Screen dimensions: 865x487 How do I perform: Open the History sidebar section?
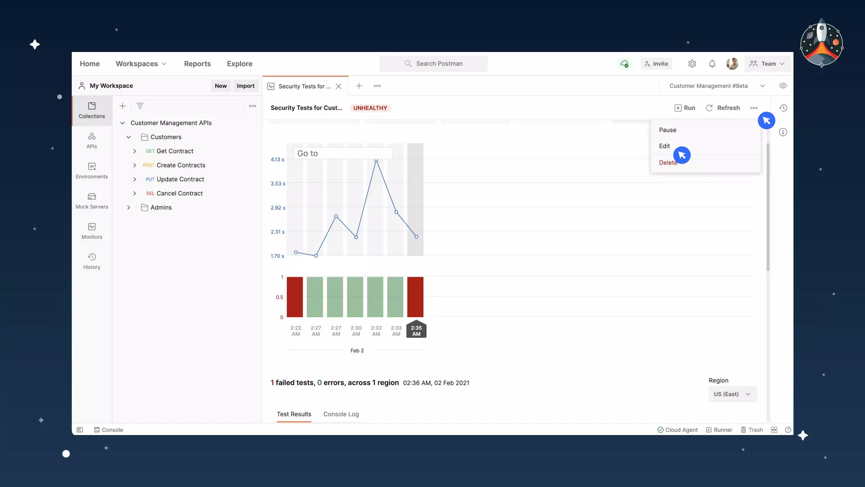[92, 261]
